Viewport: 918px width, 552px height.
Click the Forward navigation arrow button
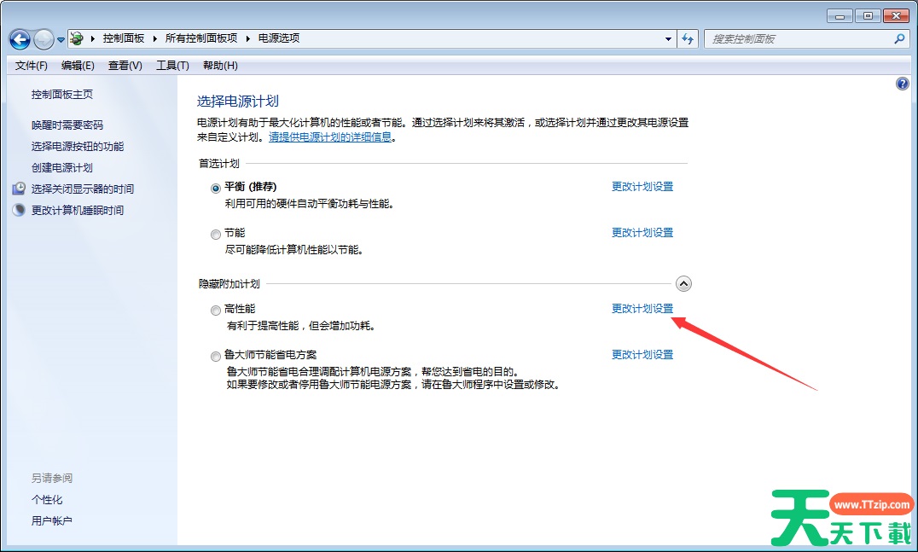point(43,39)
